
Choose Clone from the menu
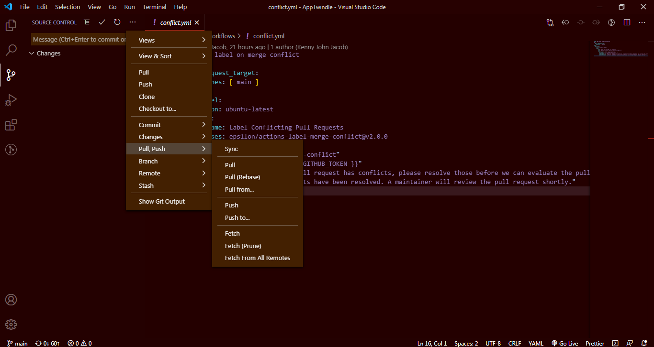(169, 97)
